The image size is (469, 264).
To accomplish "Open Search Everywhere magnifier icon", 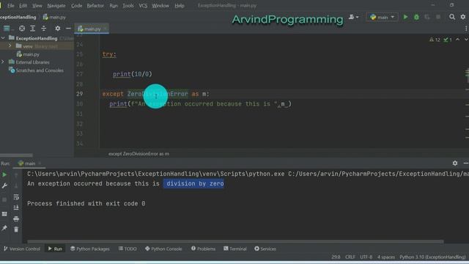I will 452,17.
